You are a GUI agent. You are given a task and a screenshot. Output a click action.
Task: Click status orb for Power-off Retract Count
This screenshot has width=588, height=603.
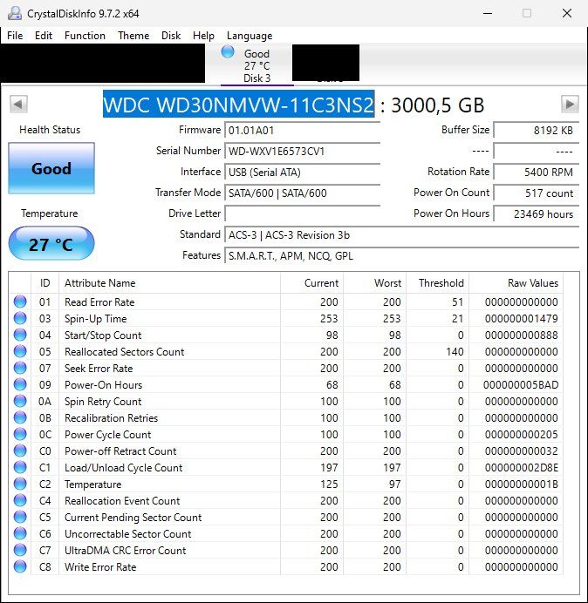pyautogui.click(x=20, y=451)
